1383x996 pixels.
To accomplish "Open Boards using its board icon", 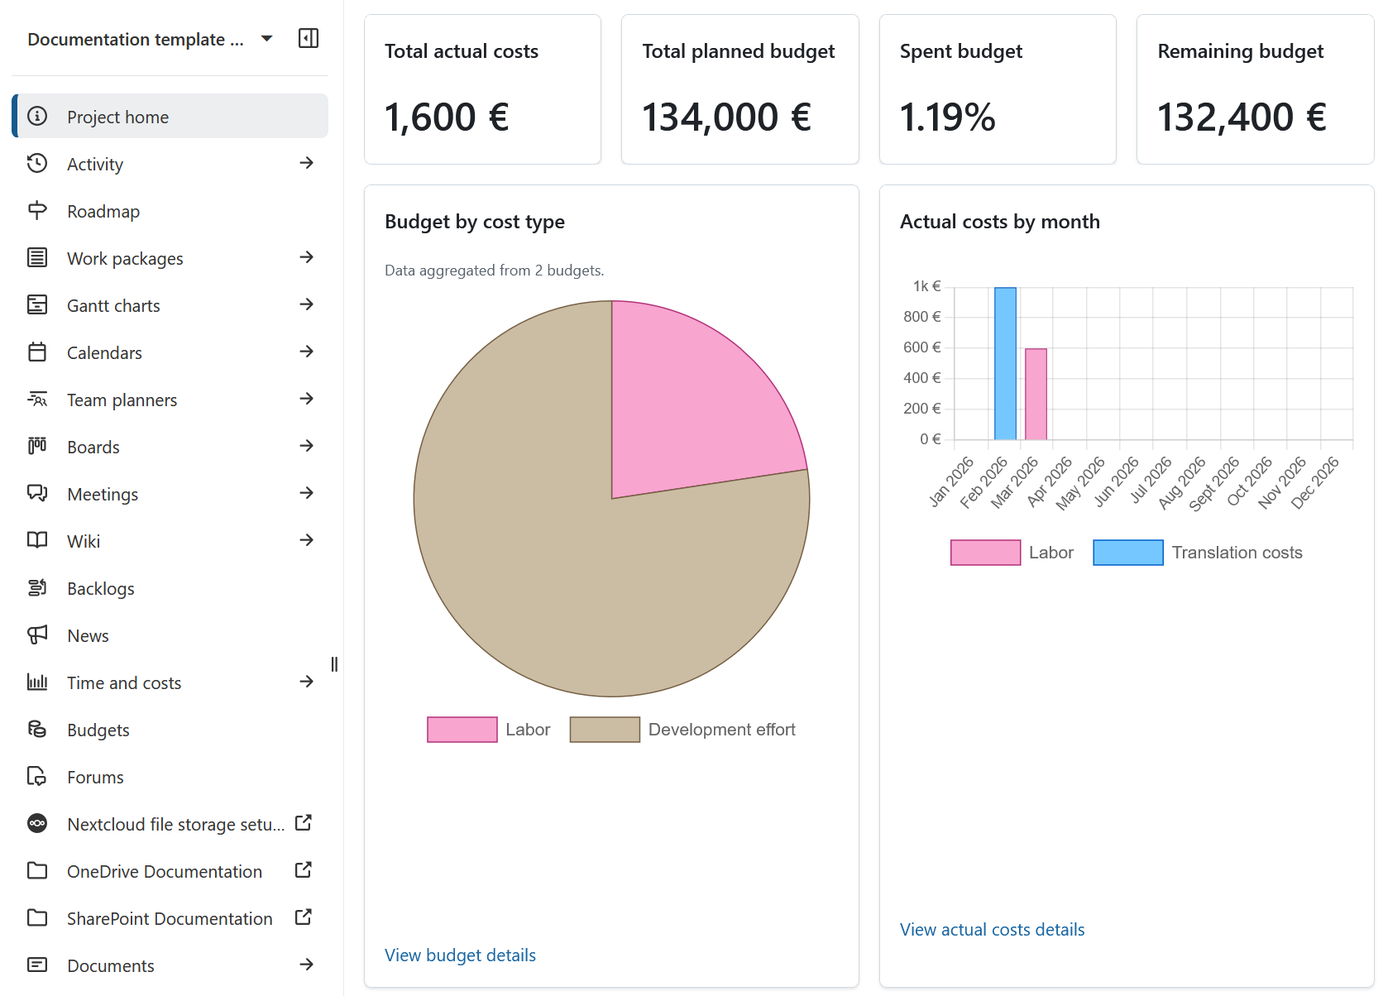I will [x=37, y=446].
